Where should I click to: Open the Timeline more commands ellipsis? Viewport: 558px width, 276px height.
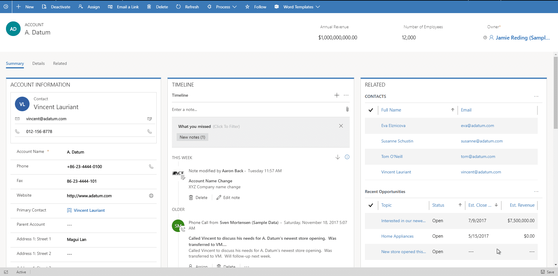pos(346,95)
